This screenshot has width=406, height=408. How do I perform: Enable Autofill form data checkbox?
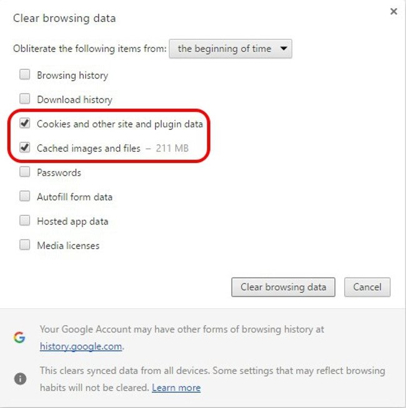(25, 197)
